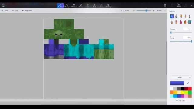Click the Opacity value field

187,38
